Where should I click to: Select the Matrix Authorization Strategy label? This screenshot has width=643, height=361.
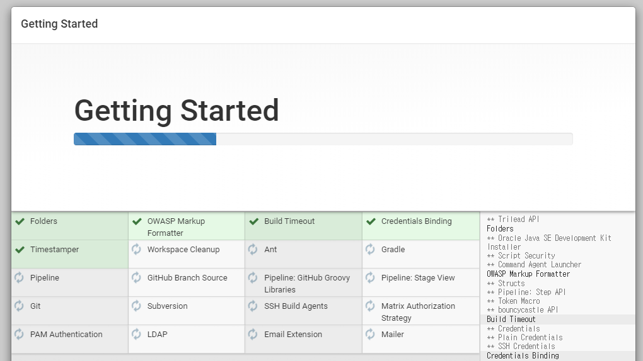[418, 311]
